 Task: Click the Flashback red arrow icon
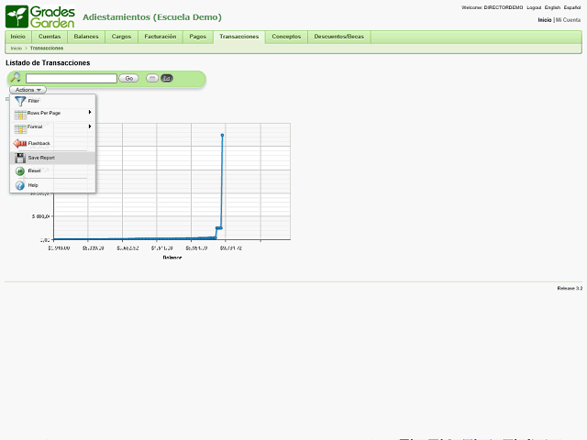(x=20, y=144)
